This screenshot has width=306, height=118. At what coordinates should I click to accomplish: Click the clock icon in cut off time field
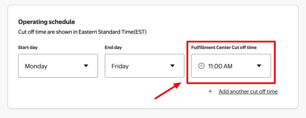tap(201, 66)
